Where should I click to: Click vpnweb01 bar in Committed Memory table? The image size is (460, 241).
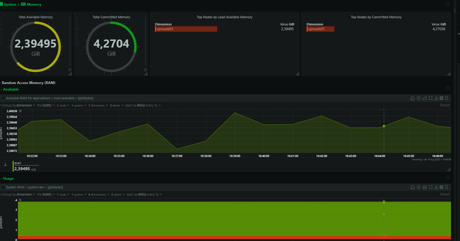click(x=320, y=29)
